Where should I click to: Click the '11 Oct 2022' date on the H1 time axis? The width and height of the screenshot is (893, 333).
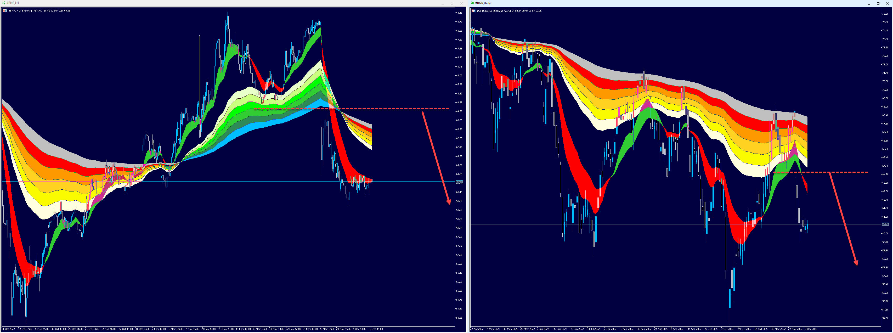coord(8,329)
